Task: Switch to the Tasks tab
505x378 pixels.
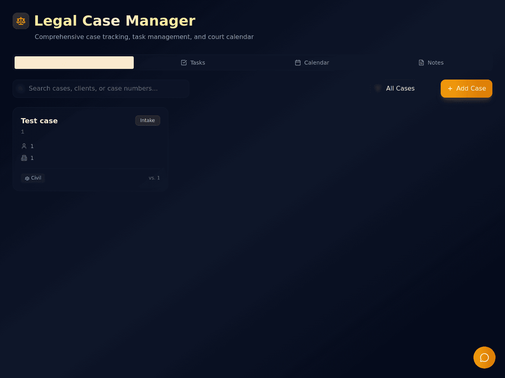Action: [193, 63]
